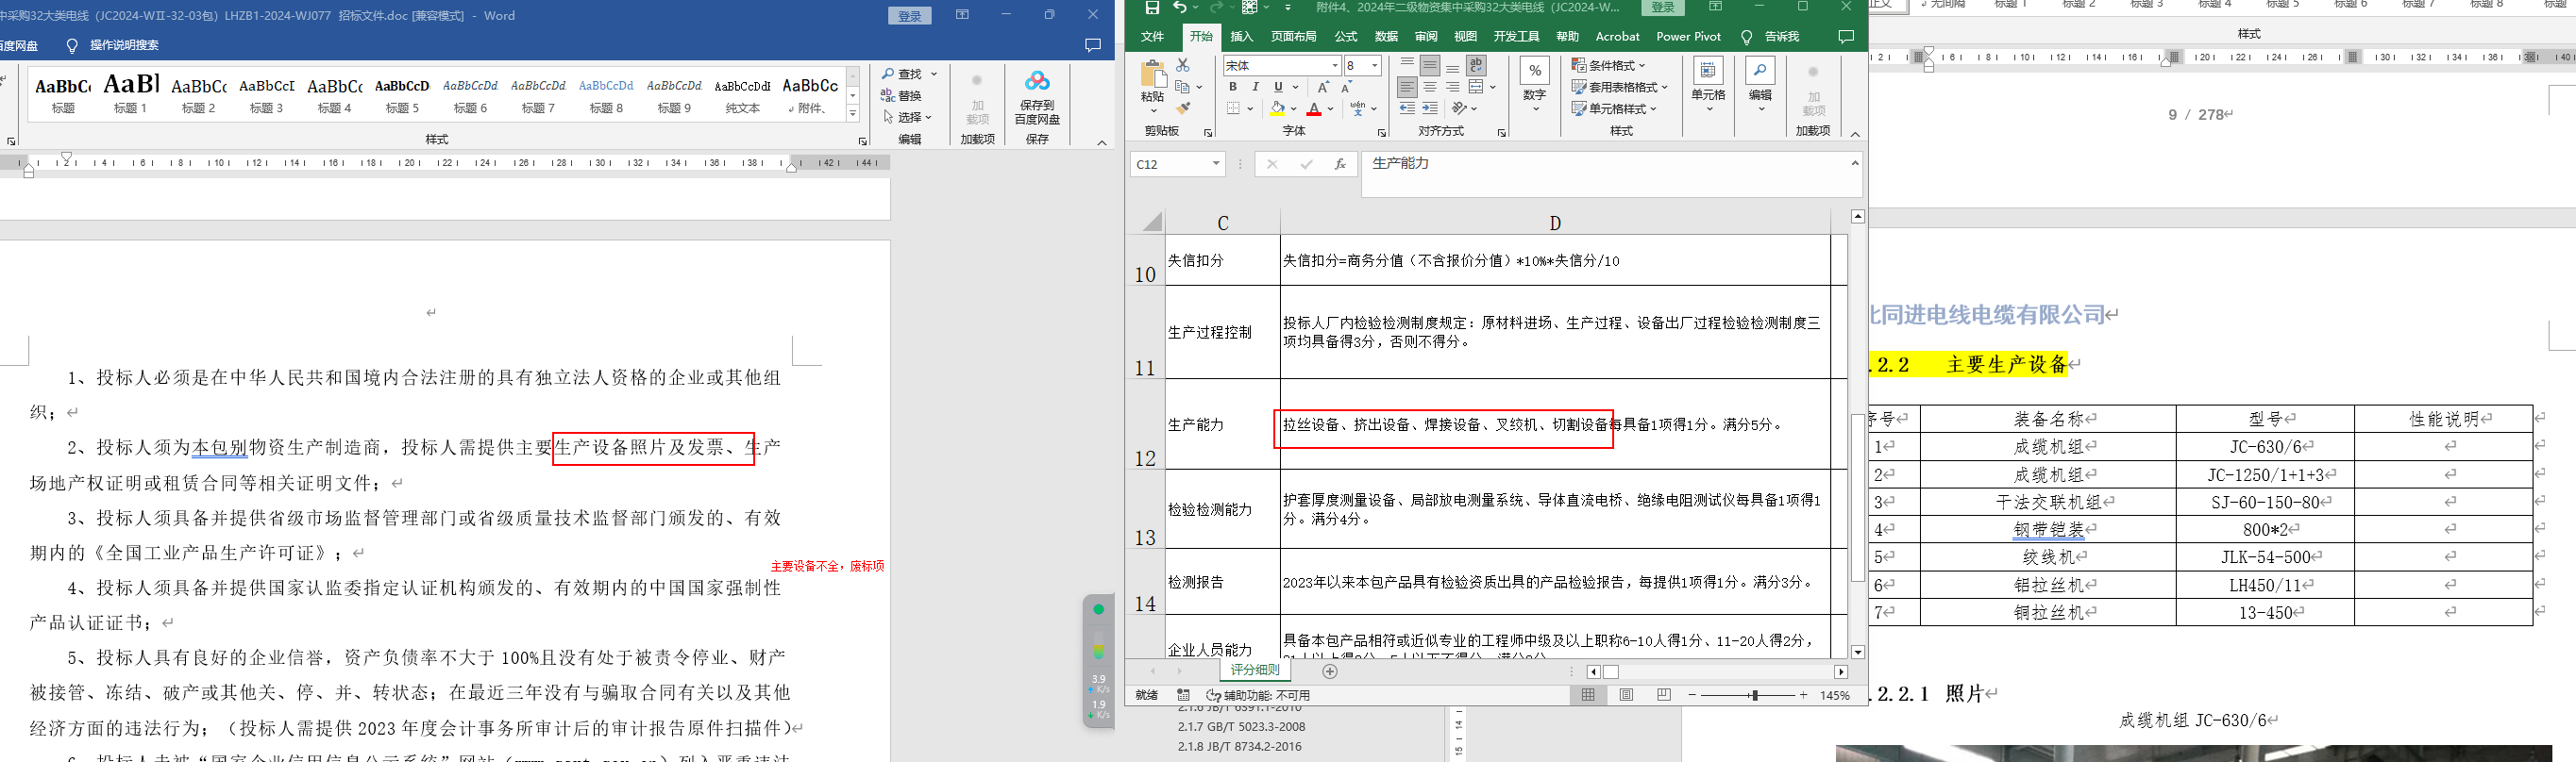The width and height of the screenshot is (2576, 762).
Task: Expand the Name Box dropdown at C12
Action: [1216, 164]
